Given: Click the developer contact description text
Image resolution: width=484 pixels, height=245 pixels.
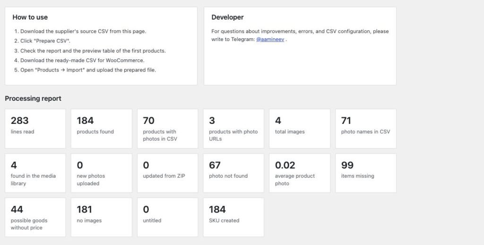Looking at the screenshot, I should 300,35.
